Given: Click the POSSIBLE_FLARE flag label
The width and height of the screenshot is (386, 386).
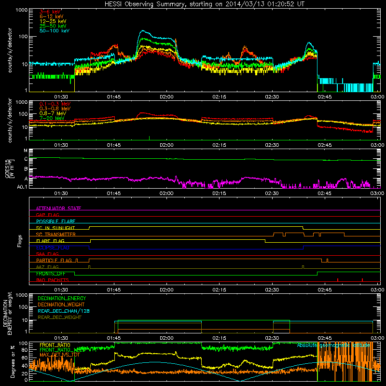Looking at the screenshot, I should click(x=55, y=221).
